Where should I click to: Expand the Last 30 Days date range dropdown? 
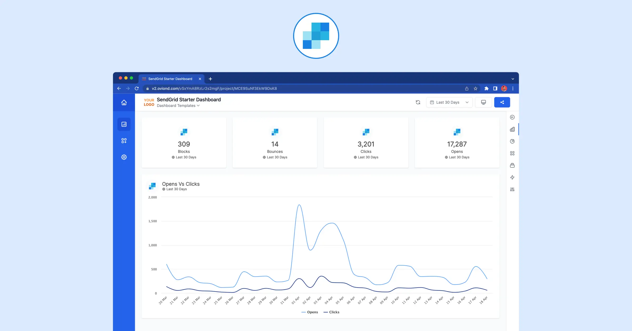[x=449, y=102]
